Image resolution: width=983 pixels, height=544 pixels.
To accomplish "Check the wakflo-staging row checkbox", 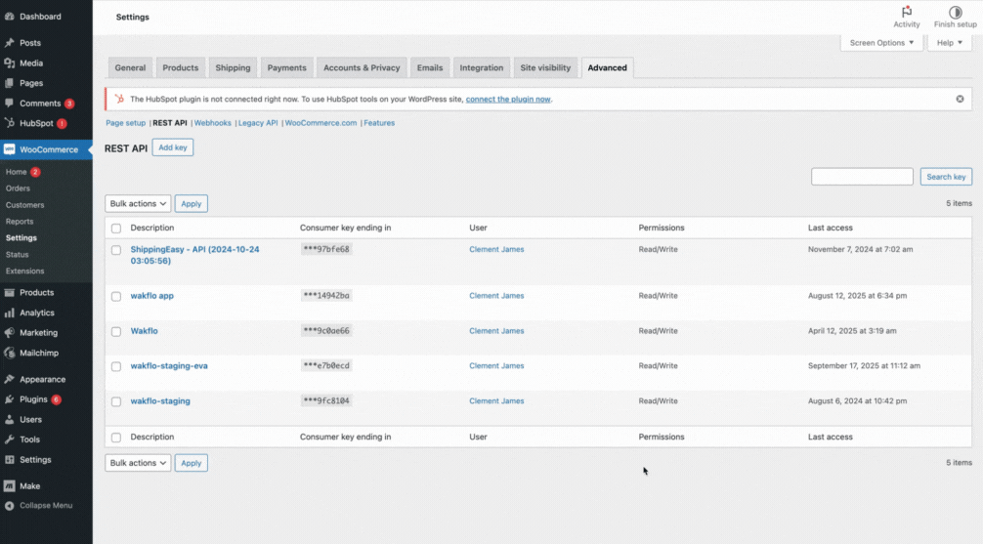I will [x=116, y=401].
